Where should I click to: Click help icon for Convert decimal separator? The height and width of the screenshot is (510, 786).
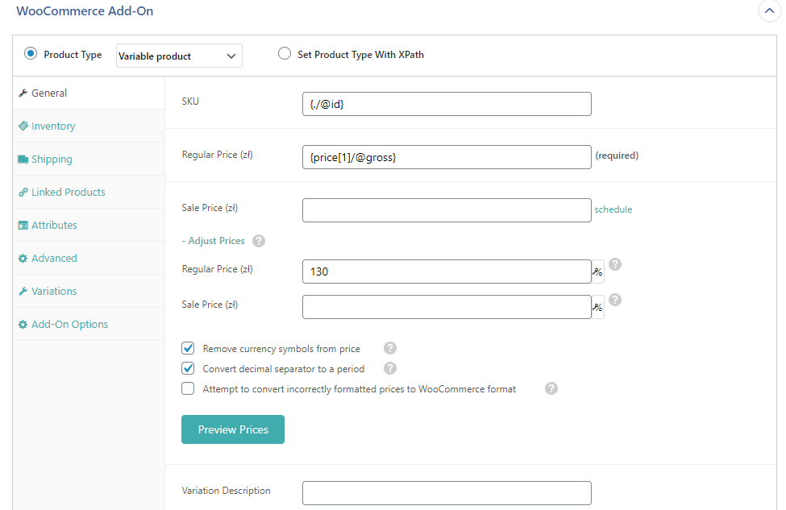point(390,369)
